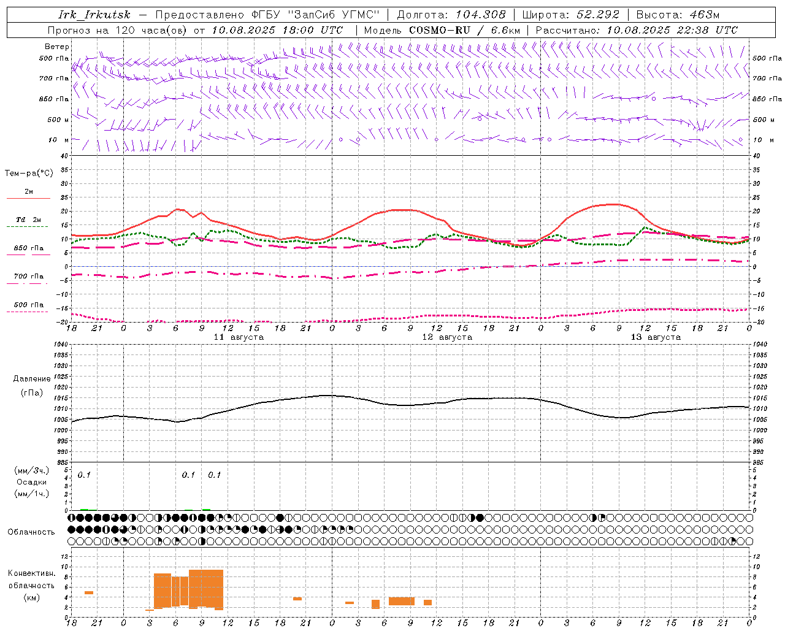Click the '(гПа)' unit under Давление
The height and width of the screenshot is (628, 785).
pos(32,393)
